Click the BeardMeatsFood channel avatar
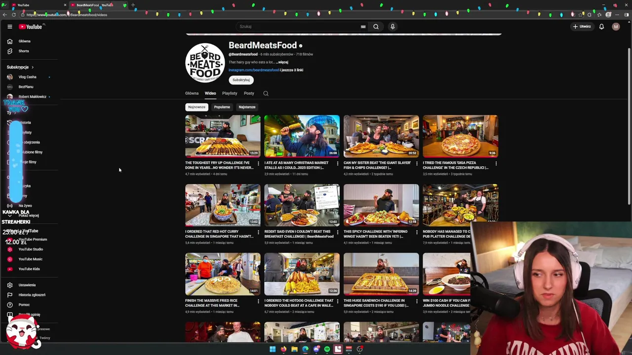This screenshot has width=632, height=355. pos(205,63)
